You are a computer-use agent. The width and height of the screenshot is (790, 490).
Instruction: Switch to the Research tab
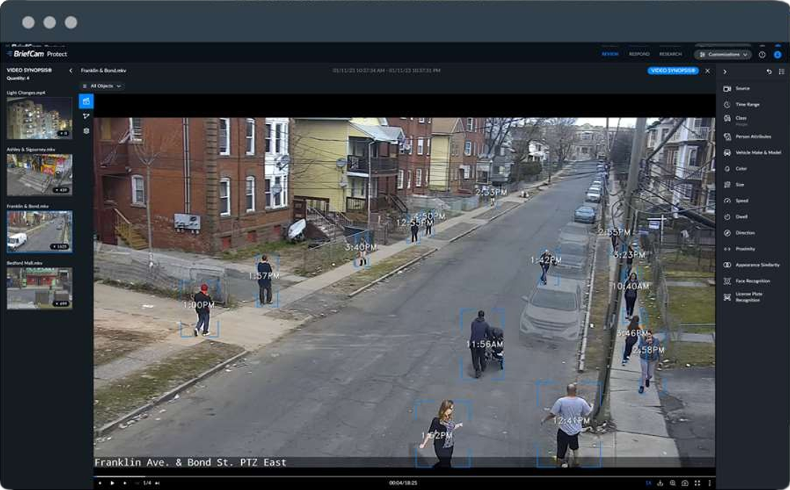tap(670, 54)
